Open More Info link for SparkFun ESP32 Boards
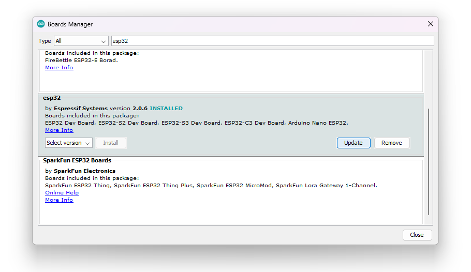This screenshot has height=272, width=471. click(x=59, y=200)
